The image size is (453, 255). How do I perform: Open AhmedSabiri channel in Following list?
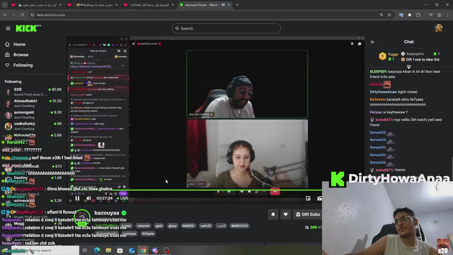click(33, 103)
